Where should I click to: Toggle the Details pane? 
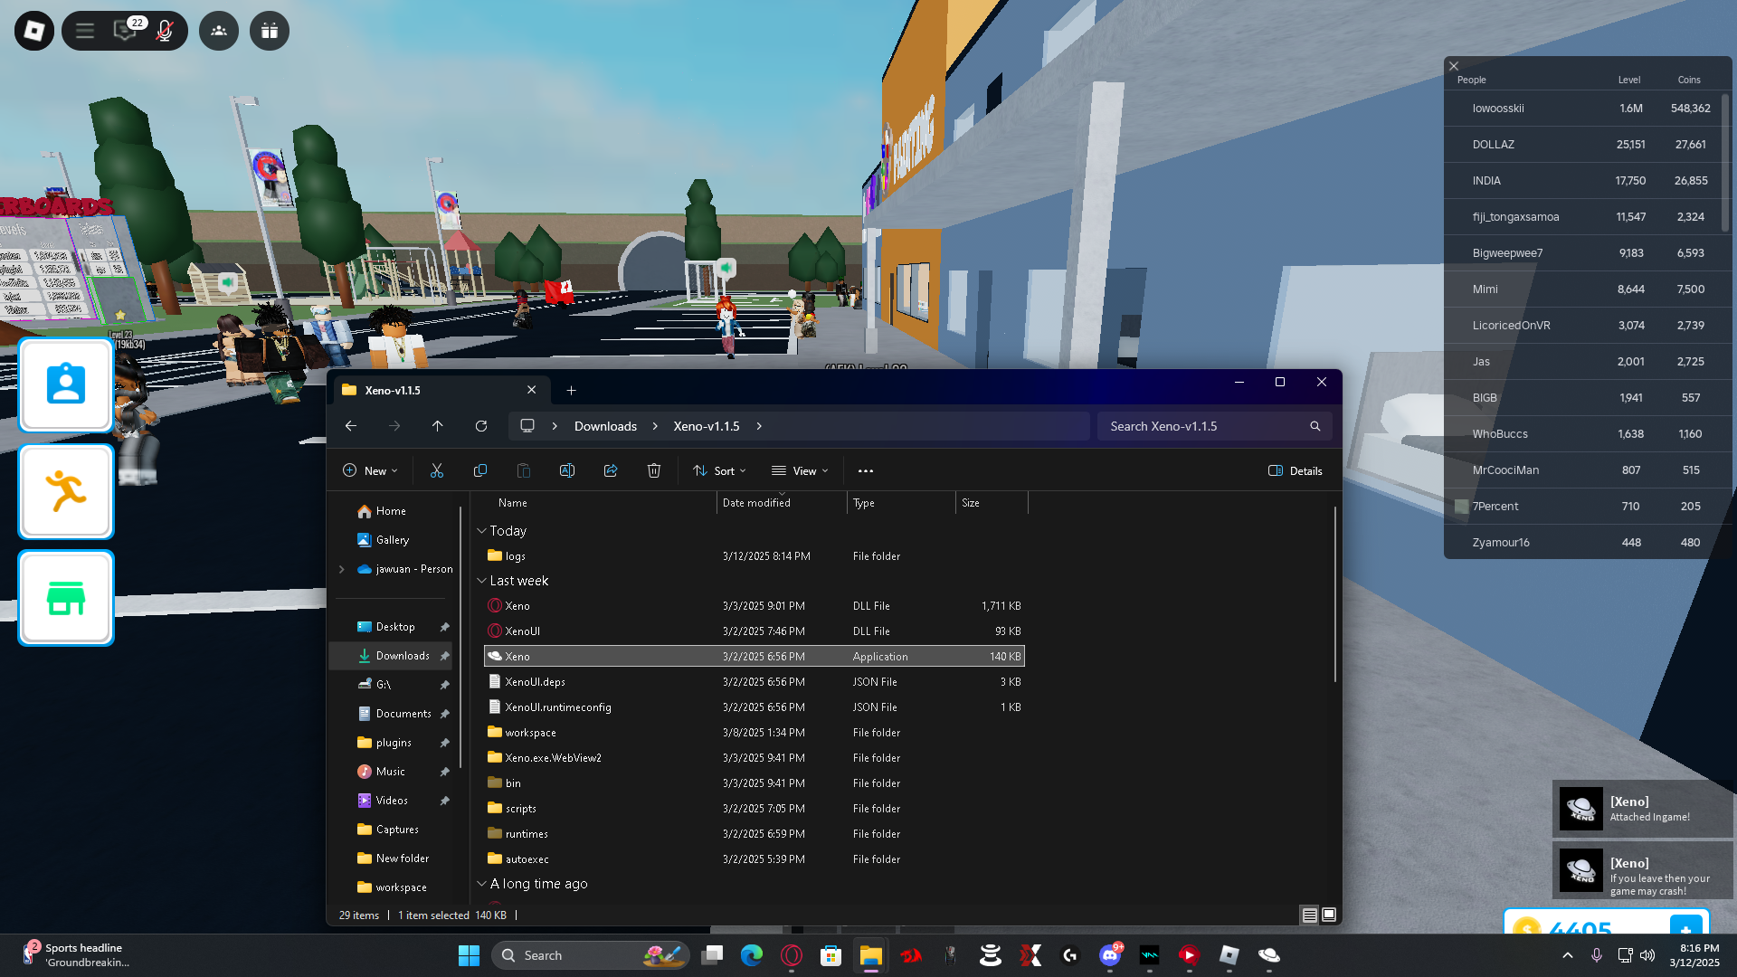pyautogui.click(x=1296, y=470)
